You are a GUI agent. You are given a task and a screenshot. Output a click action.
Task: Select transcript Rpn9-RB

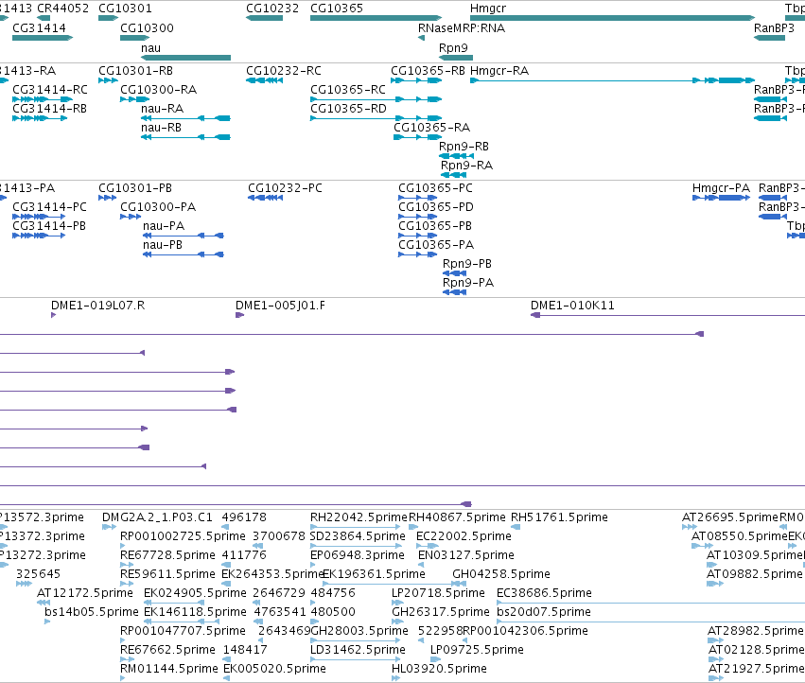(x=464, y=147)
